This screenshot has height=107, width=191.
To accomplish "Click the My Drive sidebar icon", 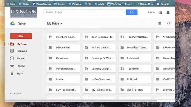I will coord(12,44).
